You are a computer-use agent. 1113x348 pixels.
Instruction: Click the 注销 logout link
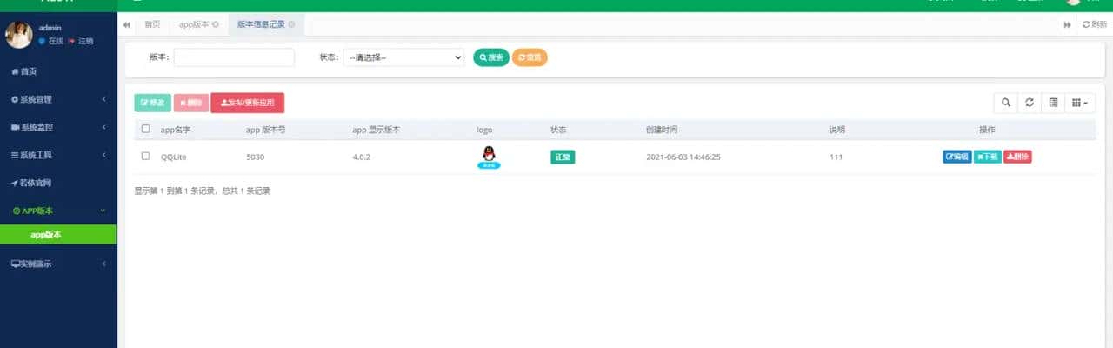81,41
